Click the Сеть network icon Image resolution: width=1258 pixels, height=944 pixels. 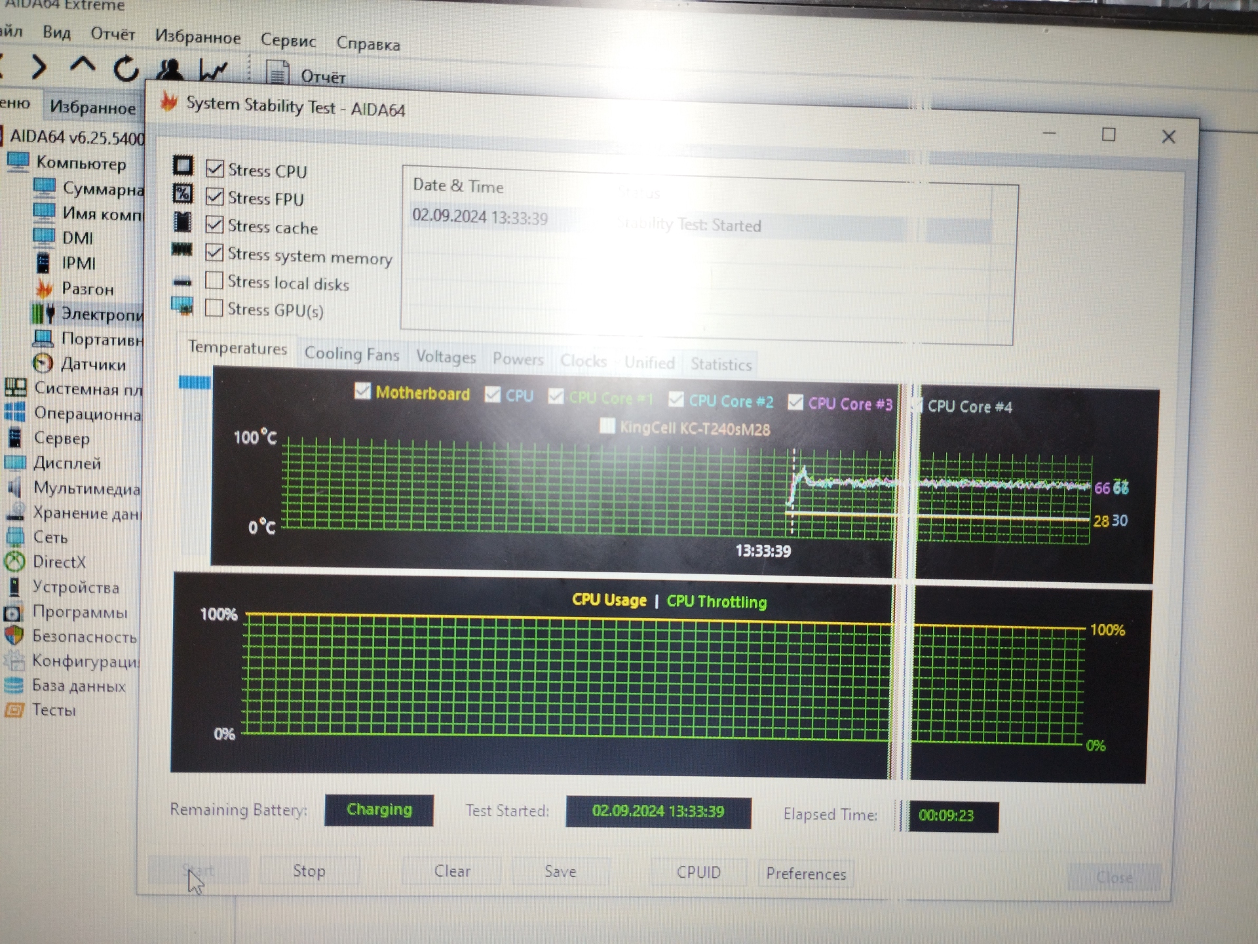pyautogui.click(x=14, y=537)
